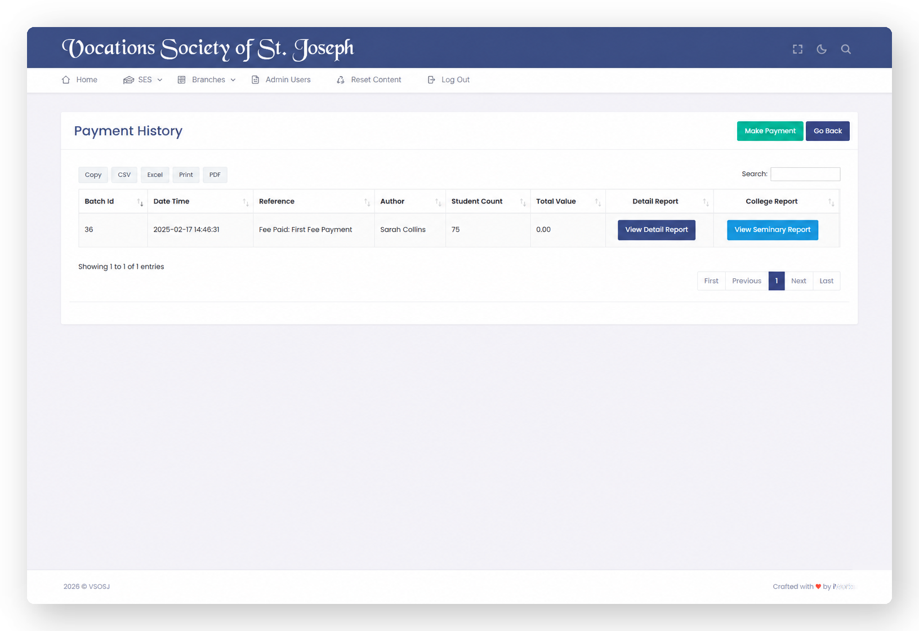Click the '2026 © VSOSJ' footer text
This screenshot has width=919, height=631.
tap(87, 587)
